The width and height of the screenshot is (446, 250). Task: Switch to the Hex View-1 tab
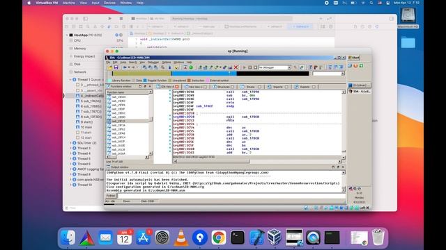click(195, 87)
